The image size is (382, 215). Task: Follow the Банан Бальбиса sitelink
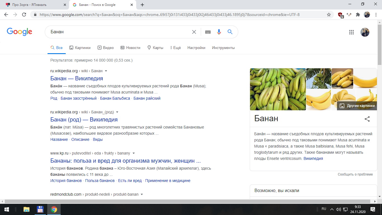(115, 98)
